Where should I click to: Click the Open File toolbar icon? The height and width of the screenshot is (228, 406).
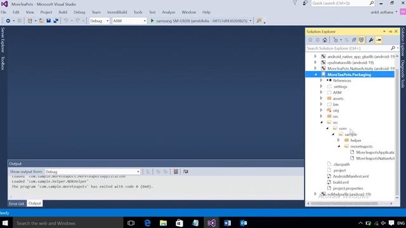[x=41, y=21]
